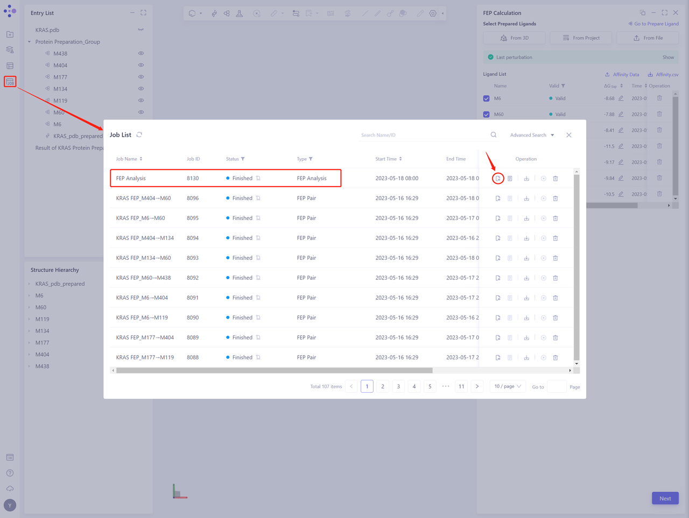Download results for job KRAS FEP_M404→M60
The width and height of the screenshot is (689, 518).
point(526,198)
